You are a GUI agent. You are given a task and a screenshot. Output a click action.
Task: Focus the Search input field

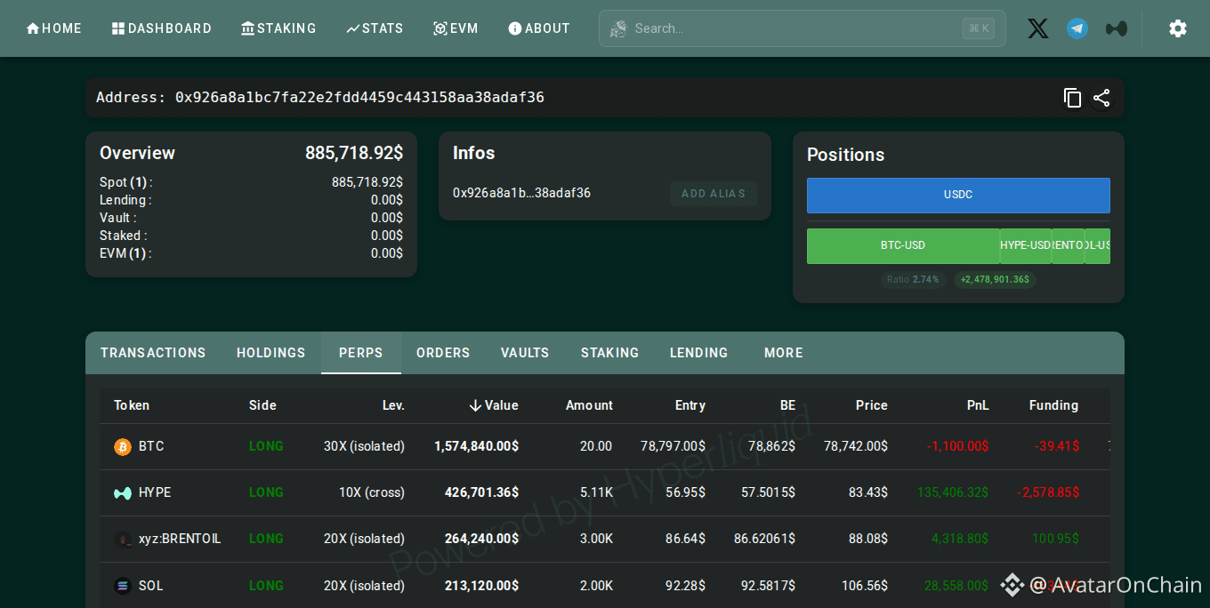(803, 28)
